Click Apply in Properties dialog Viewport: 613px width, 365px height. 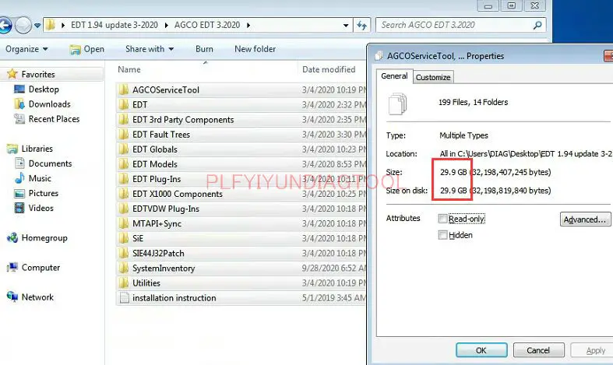pyautogui.click(x=593, y=350)
